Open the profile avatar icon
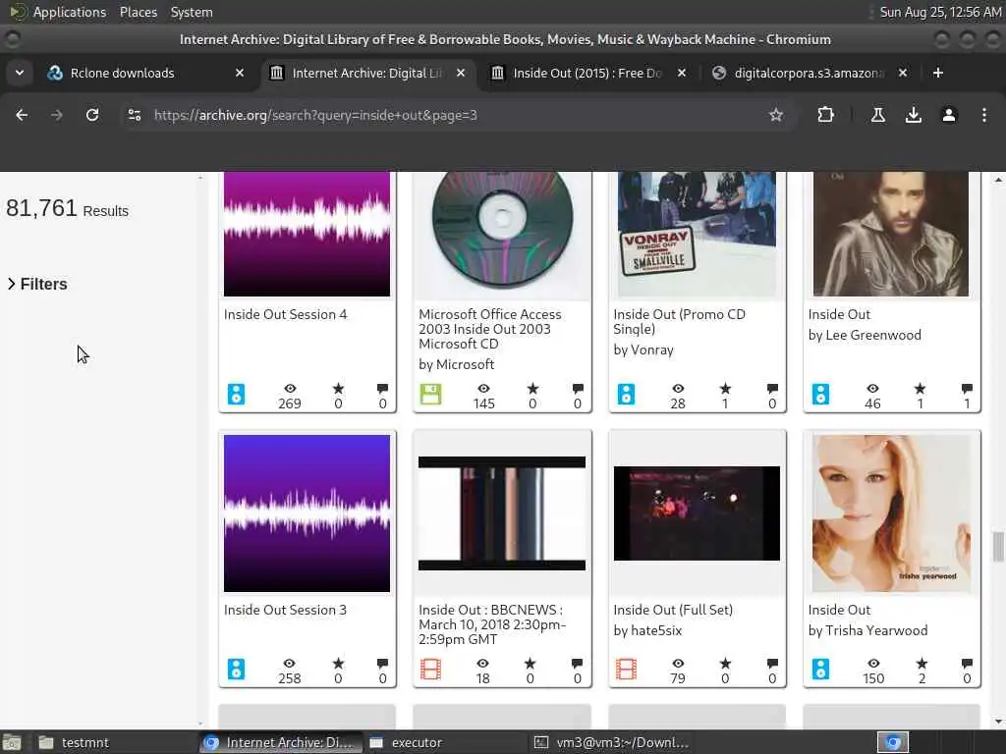Screen dimensions: 1006x754 click(x=949, y=115)
